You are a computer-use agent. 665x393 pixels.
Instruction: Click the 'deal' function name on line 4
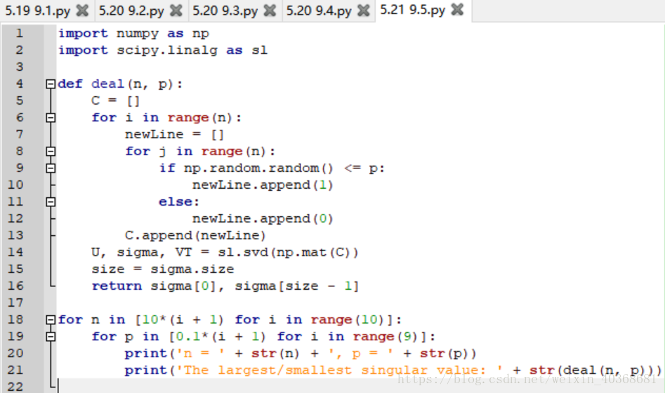[x=107, y=84]
